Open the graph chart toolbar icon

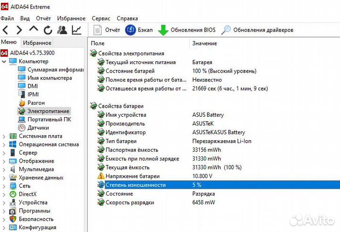coord(76,30)
